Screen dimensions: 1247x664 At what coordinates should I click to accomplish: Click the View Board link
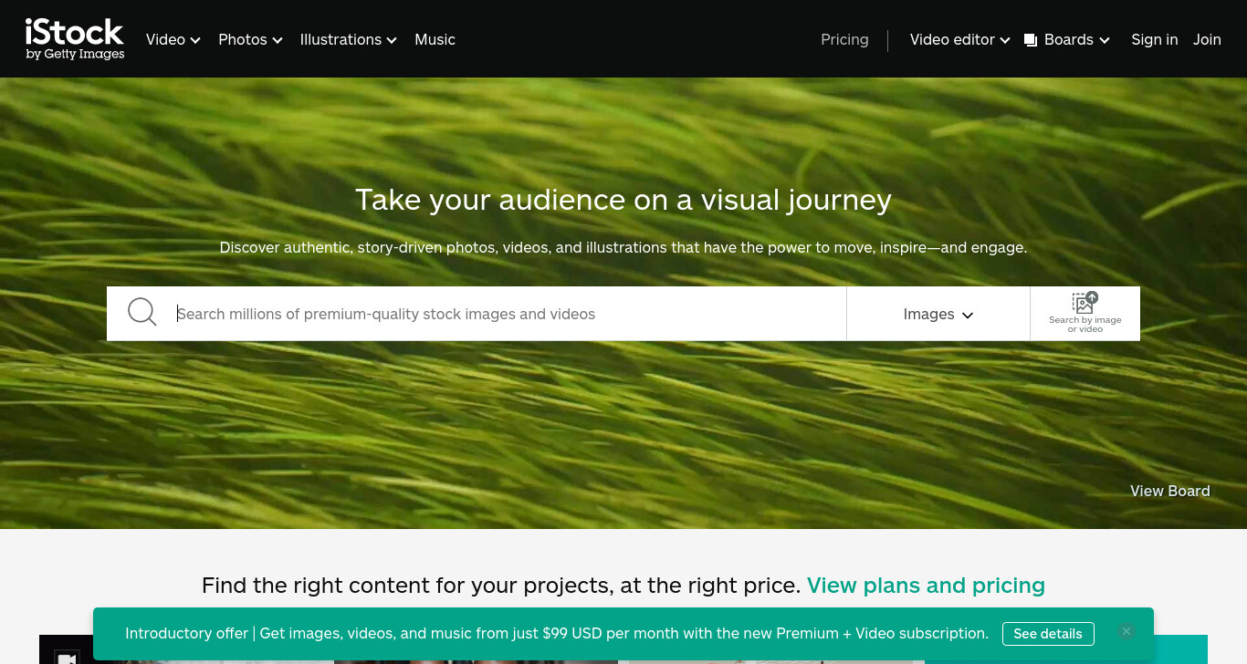[1170, 491]
